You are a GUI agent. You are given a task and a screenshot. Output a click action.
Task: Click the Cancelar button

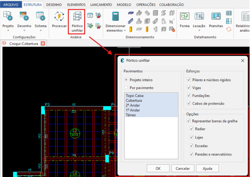[183, 168]
